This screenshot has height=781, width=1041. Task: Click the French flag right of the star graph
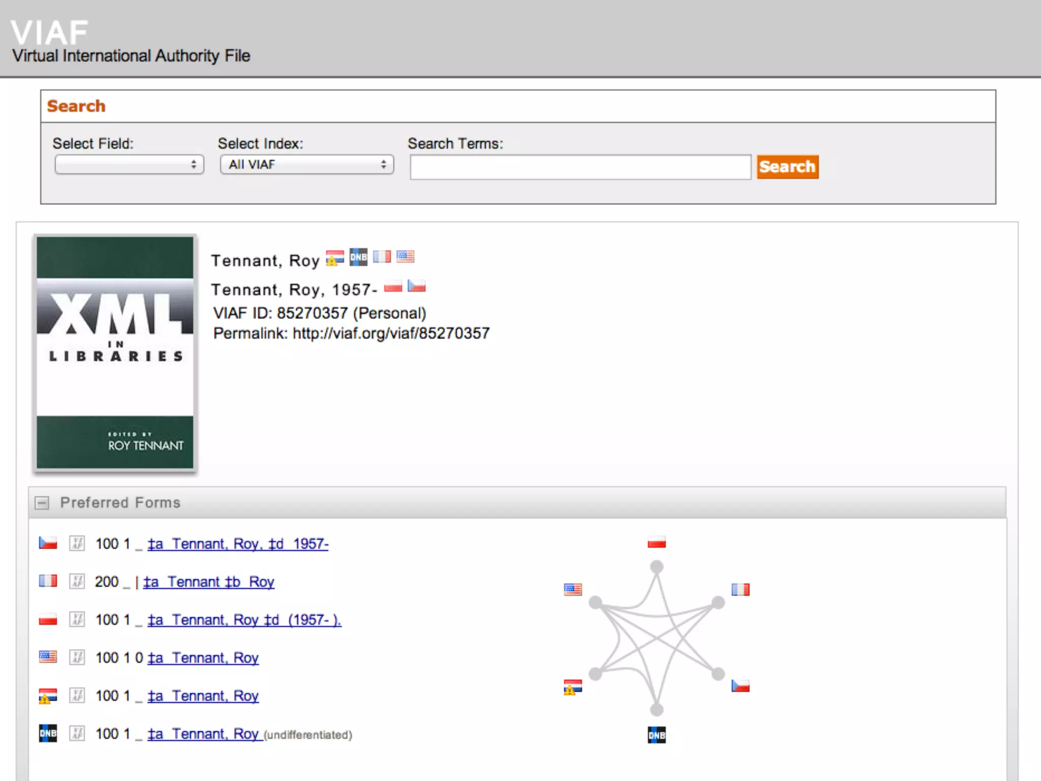[x=740, y=589]
